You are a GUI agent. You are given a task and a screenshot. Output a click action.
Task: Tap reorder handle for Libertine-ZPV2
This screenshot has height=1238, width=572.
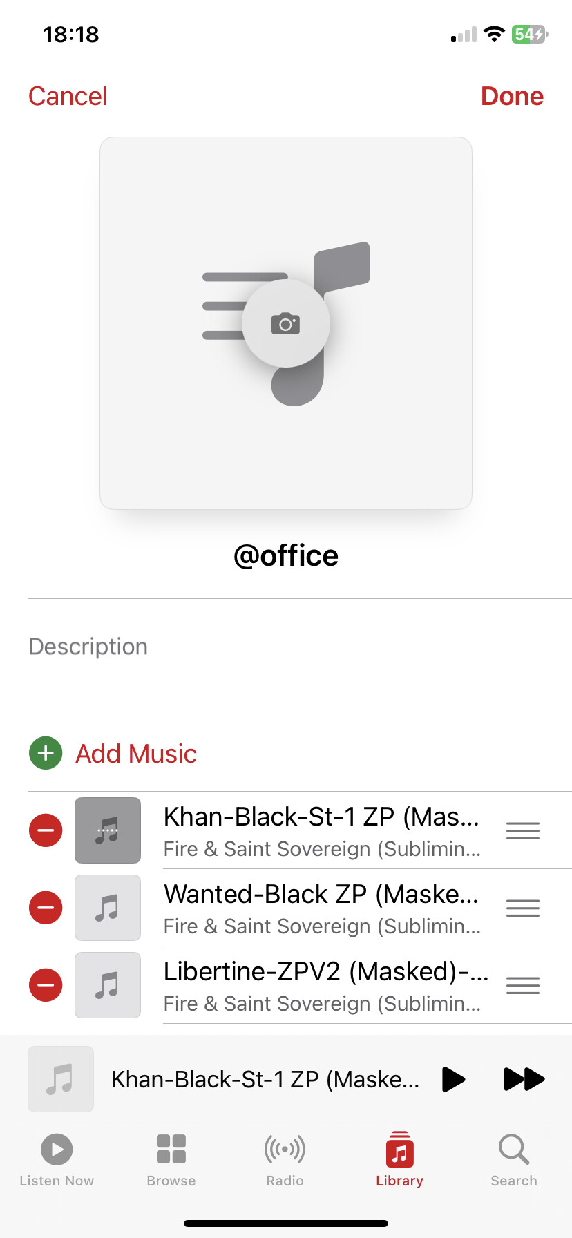point(523,985)
